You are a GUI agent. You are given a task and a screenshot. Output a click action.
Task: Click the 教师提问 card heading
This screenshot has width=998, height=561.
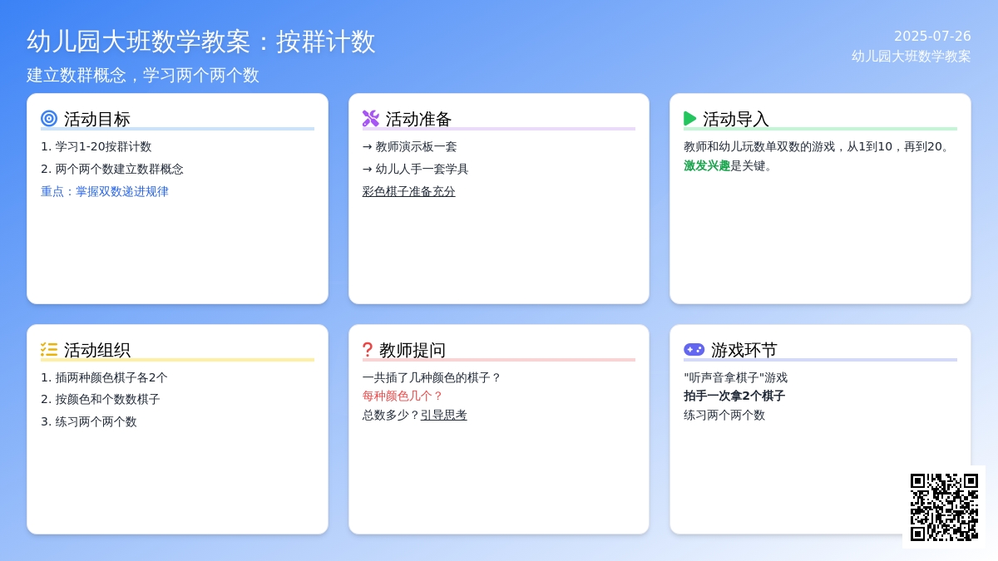click(x=413, y=350)
